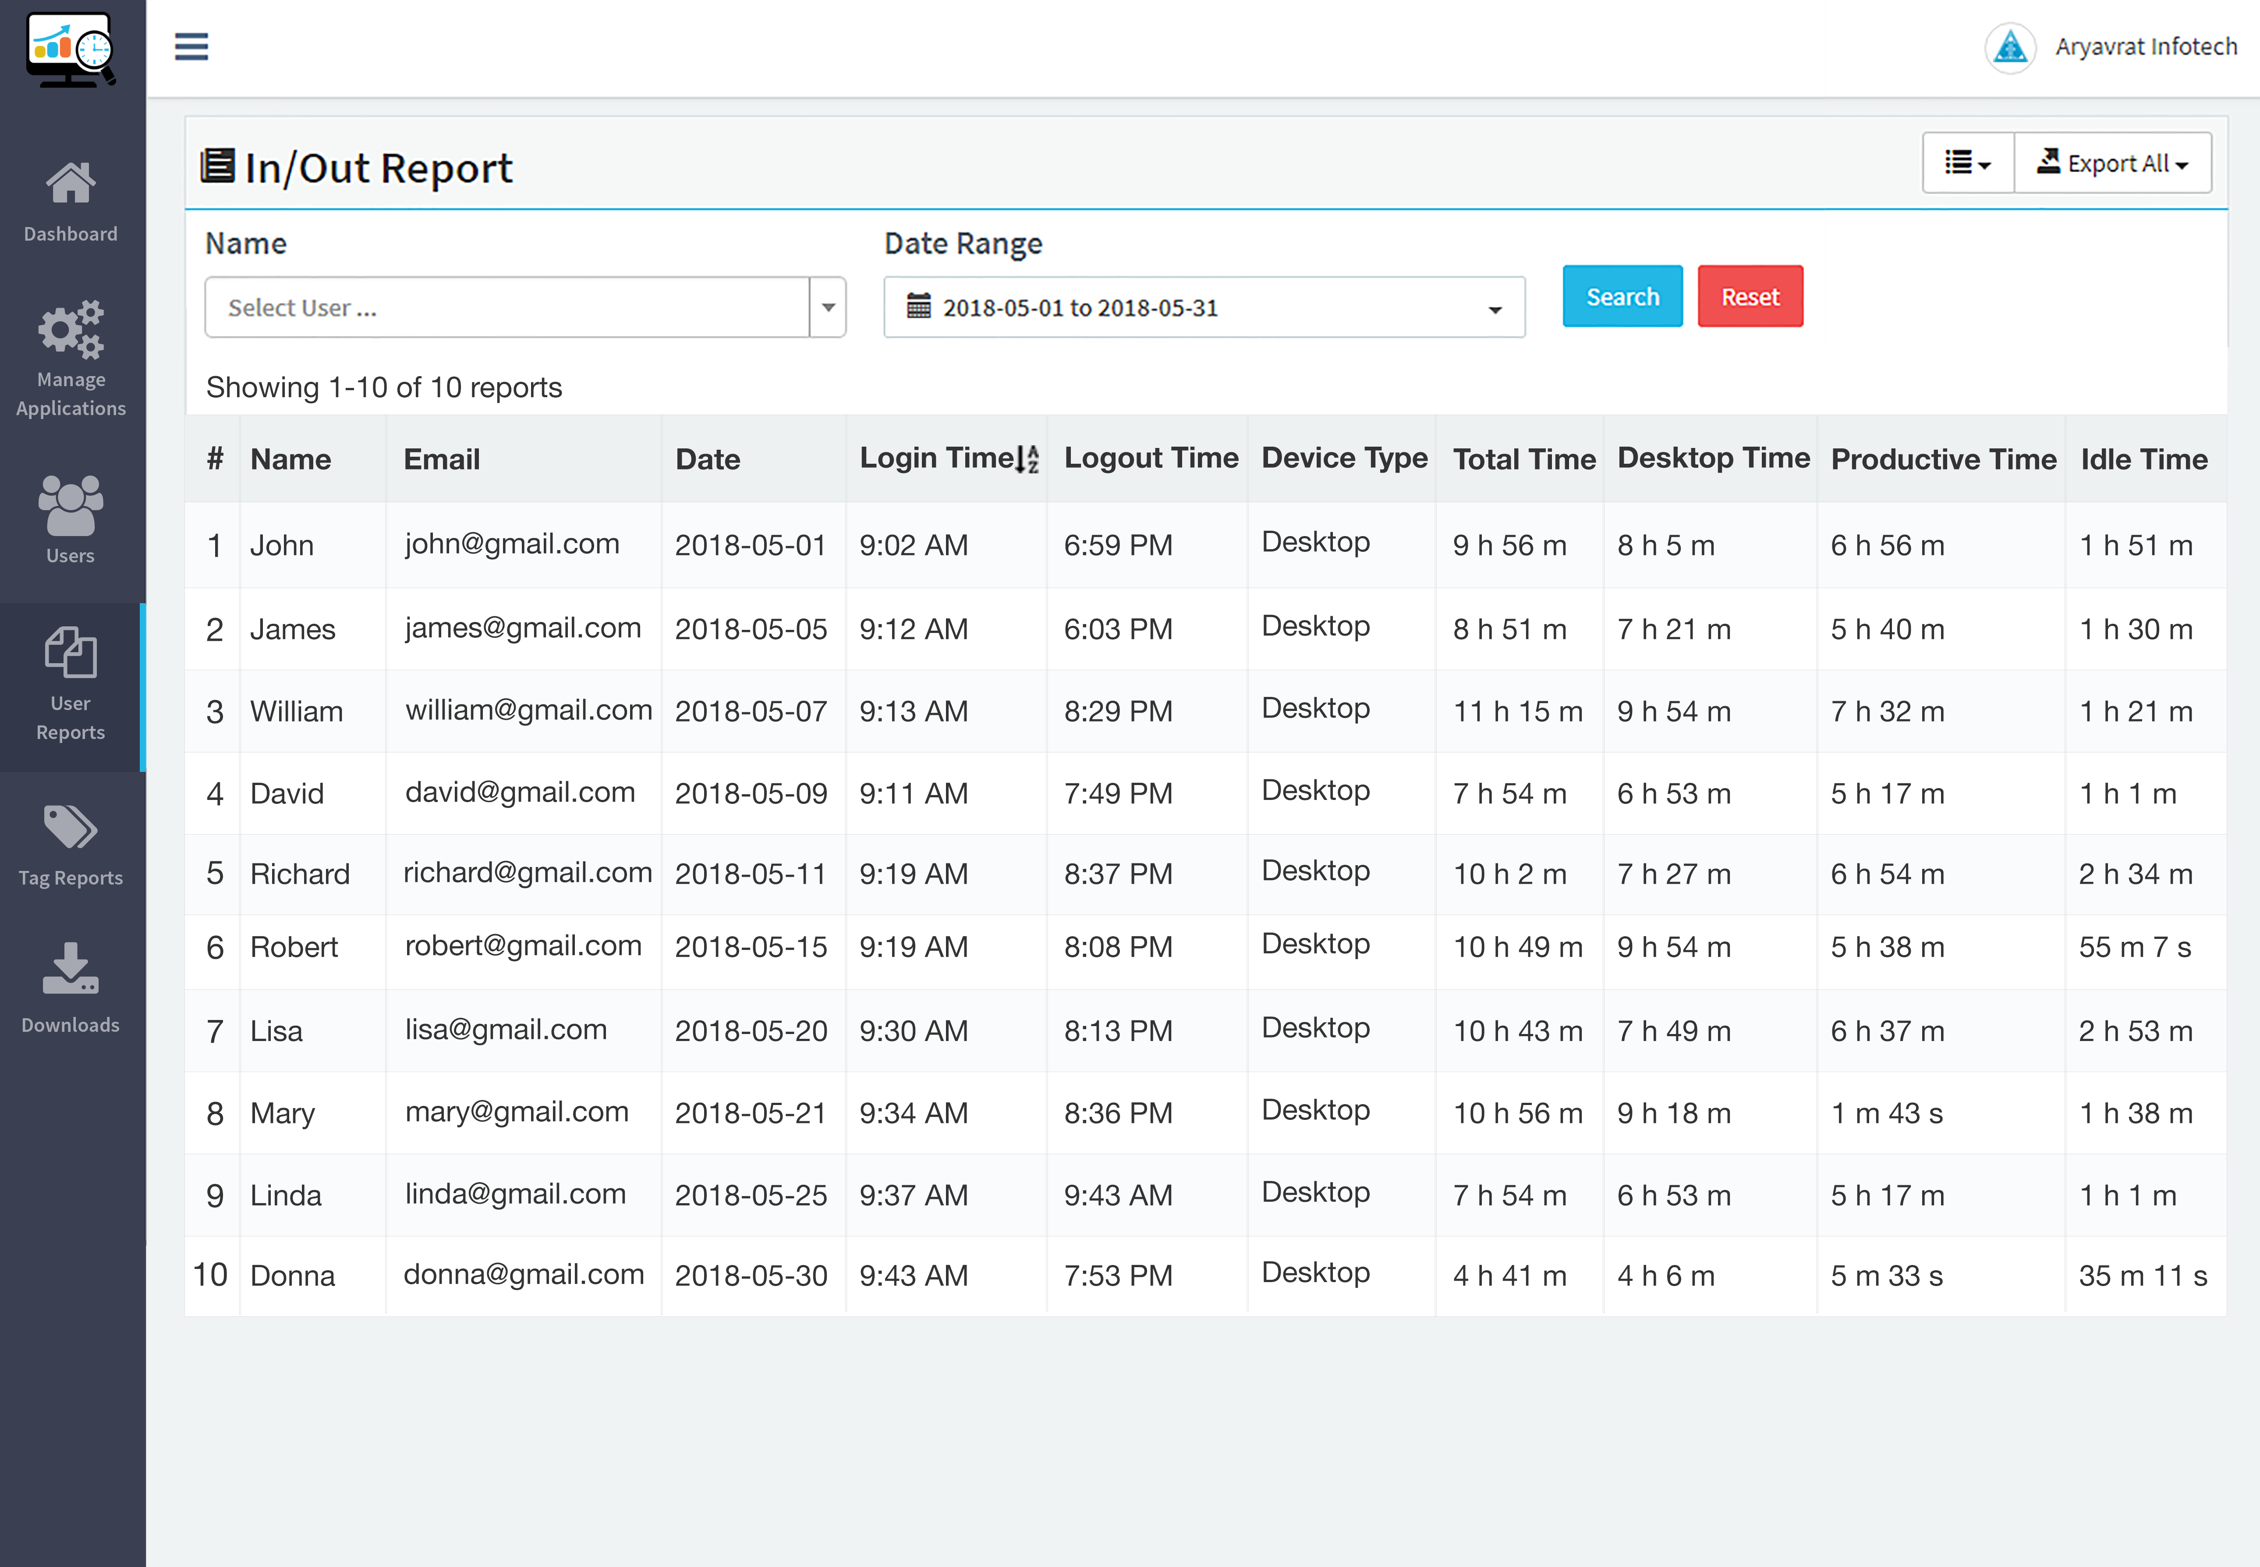2260x1567 pixels.
Task: Run the report with the Search button
Action: pos(1621,295)
